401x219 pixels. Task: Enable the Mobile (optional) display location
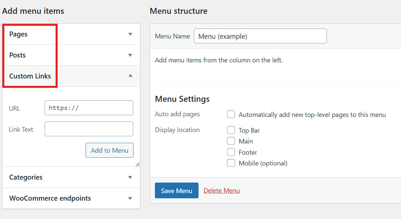pos(231,163)
